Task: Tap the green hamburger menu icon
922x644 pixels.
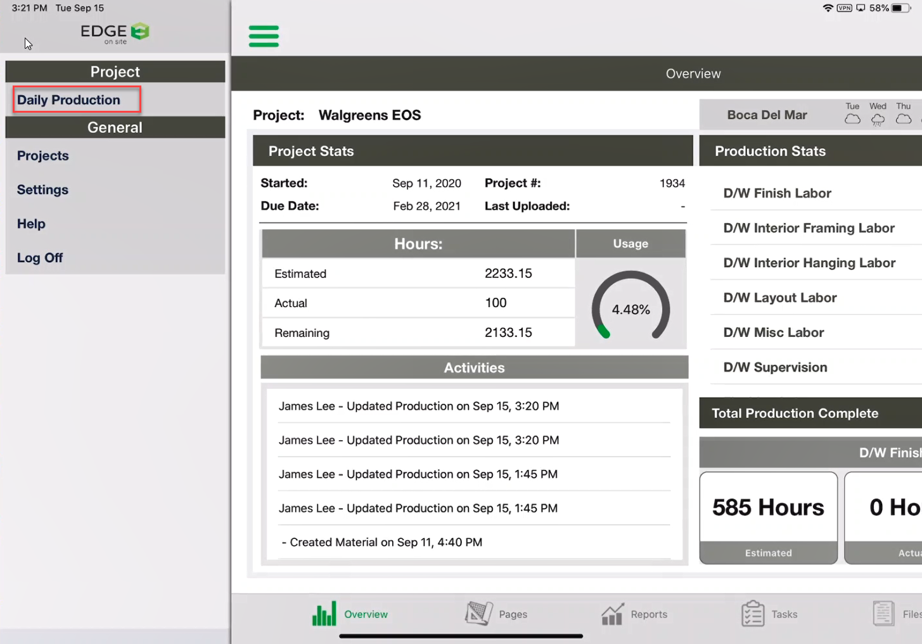Action: click(x=264, y=36)
